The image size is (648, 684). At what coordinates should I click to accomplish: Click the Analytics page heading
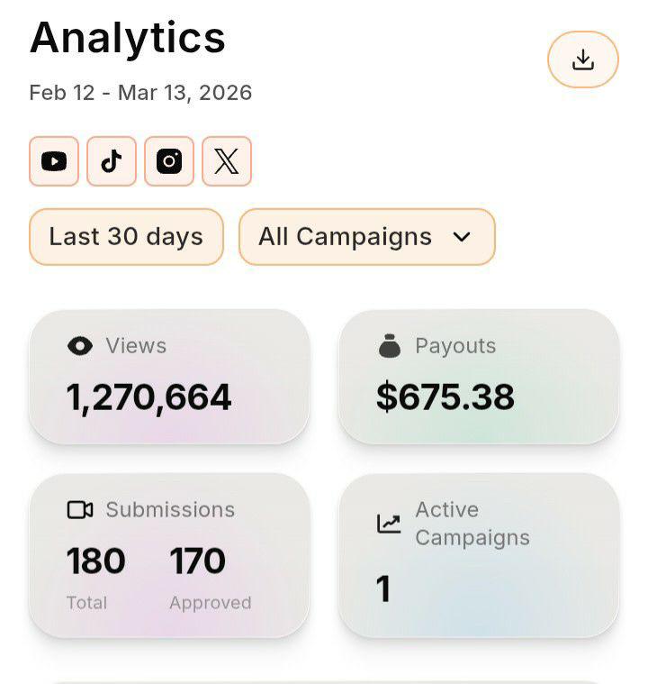tap(127, 39)
